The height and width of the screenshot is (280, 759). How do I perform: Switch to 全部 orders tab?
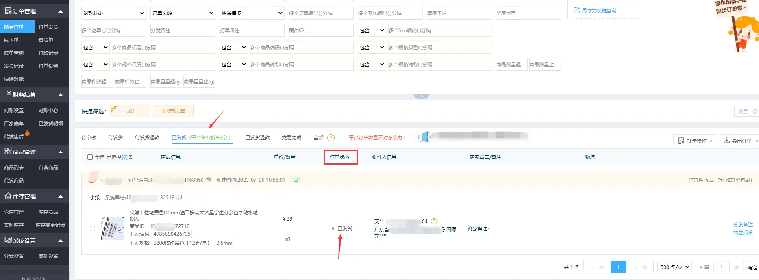pos(318,138)
